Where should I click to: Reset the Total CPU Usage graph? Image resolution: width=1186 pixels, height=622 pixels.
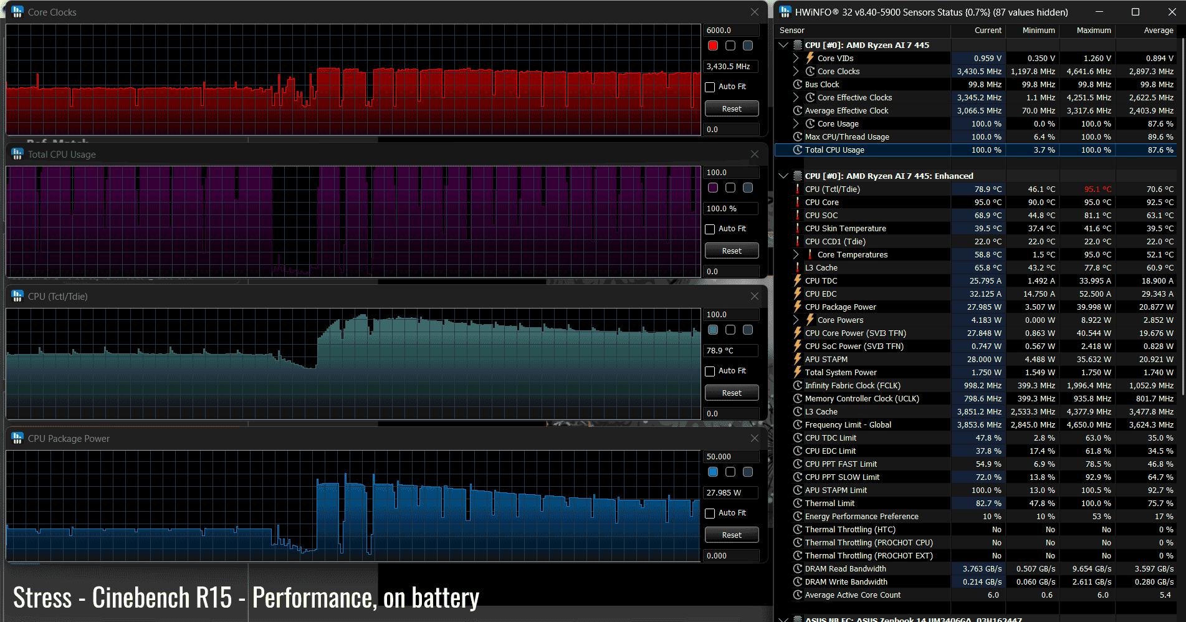coord(732,251)
